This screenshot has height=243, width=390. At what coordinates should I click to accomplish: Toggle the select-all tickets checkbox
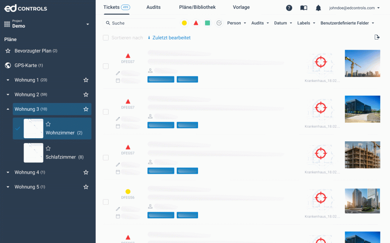coord(106,38)
